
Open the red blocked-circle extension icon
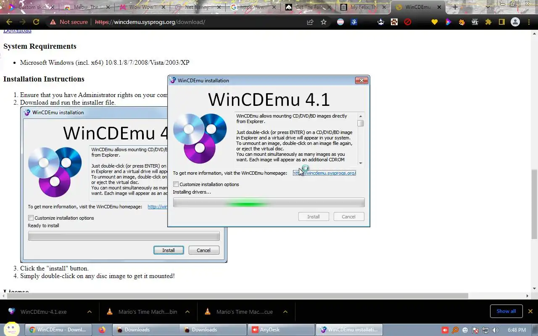click(408, 22)
